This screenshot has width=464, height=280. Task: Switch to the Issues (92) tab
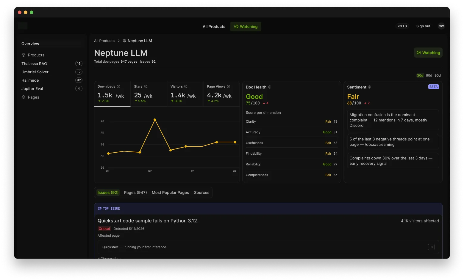(x=108, y=192)
